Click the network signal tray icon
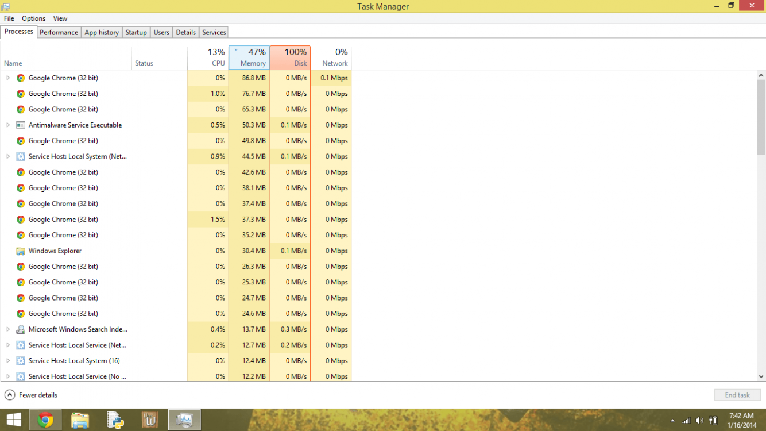The image size is (766, 431). [686, 421]
